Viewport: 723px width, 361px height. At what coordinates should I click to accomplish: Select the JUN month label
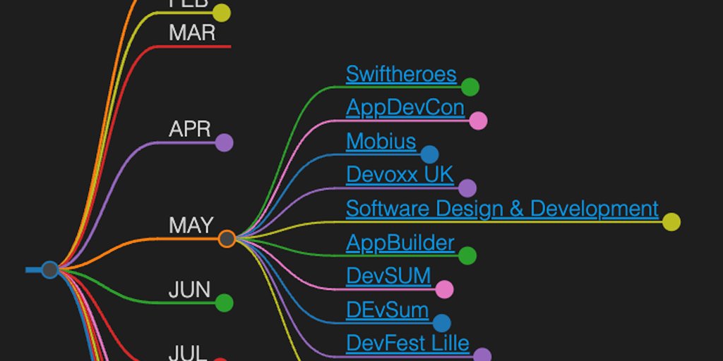click(189, 290)
